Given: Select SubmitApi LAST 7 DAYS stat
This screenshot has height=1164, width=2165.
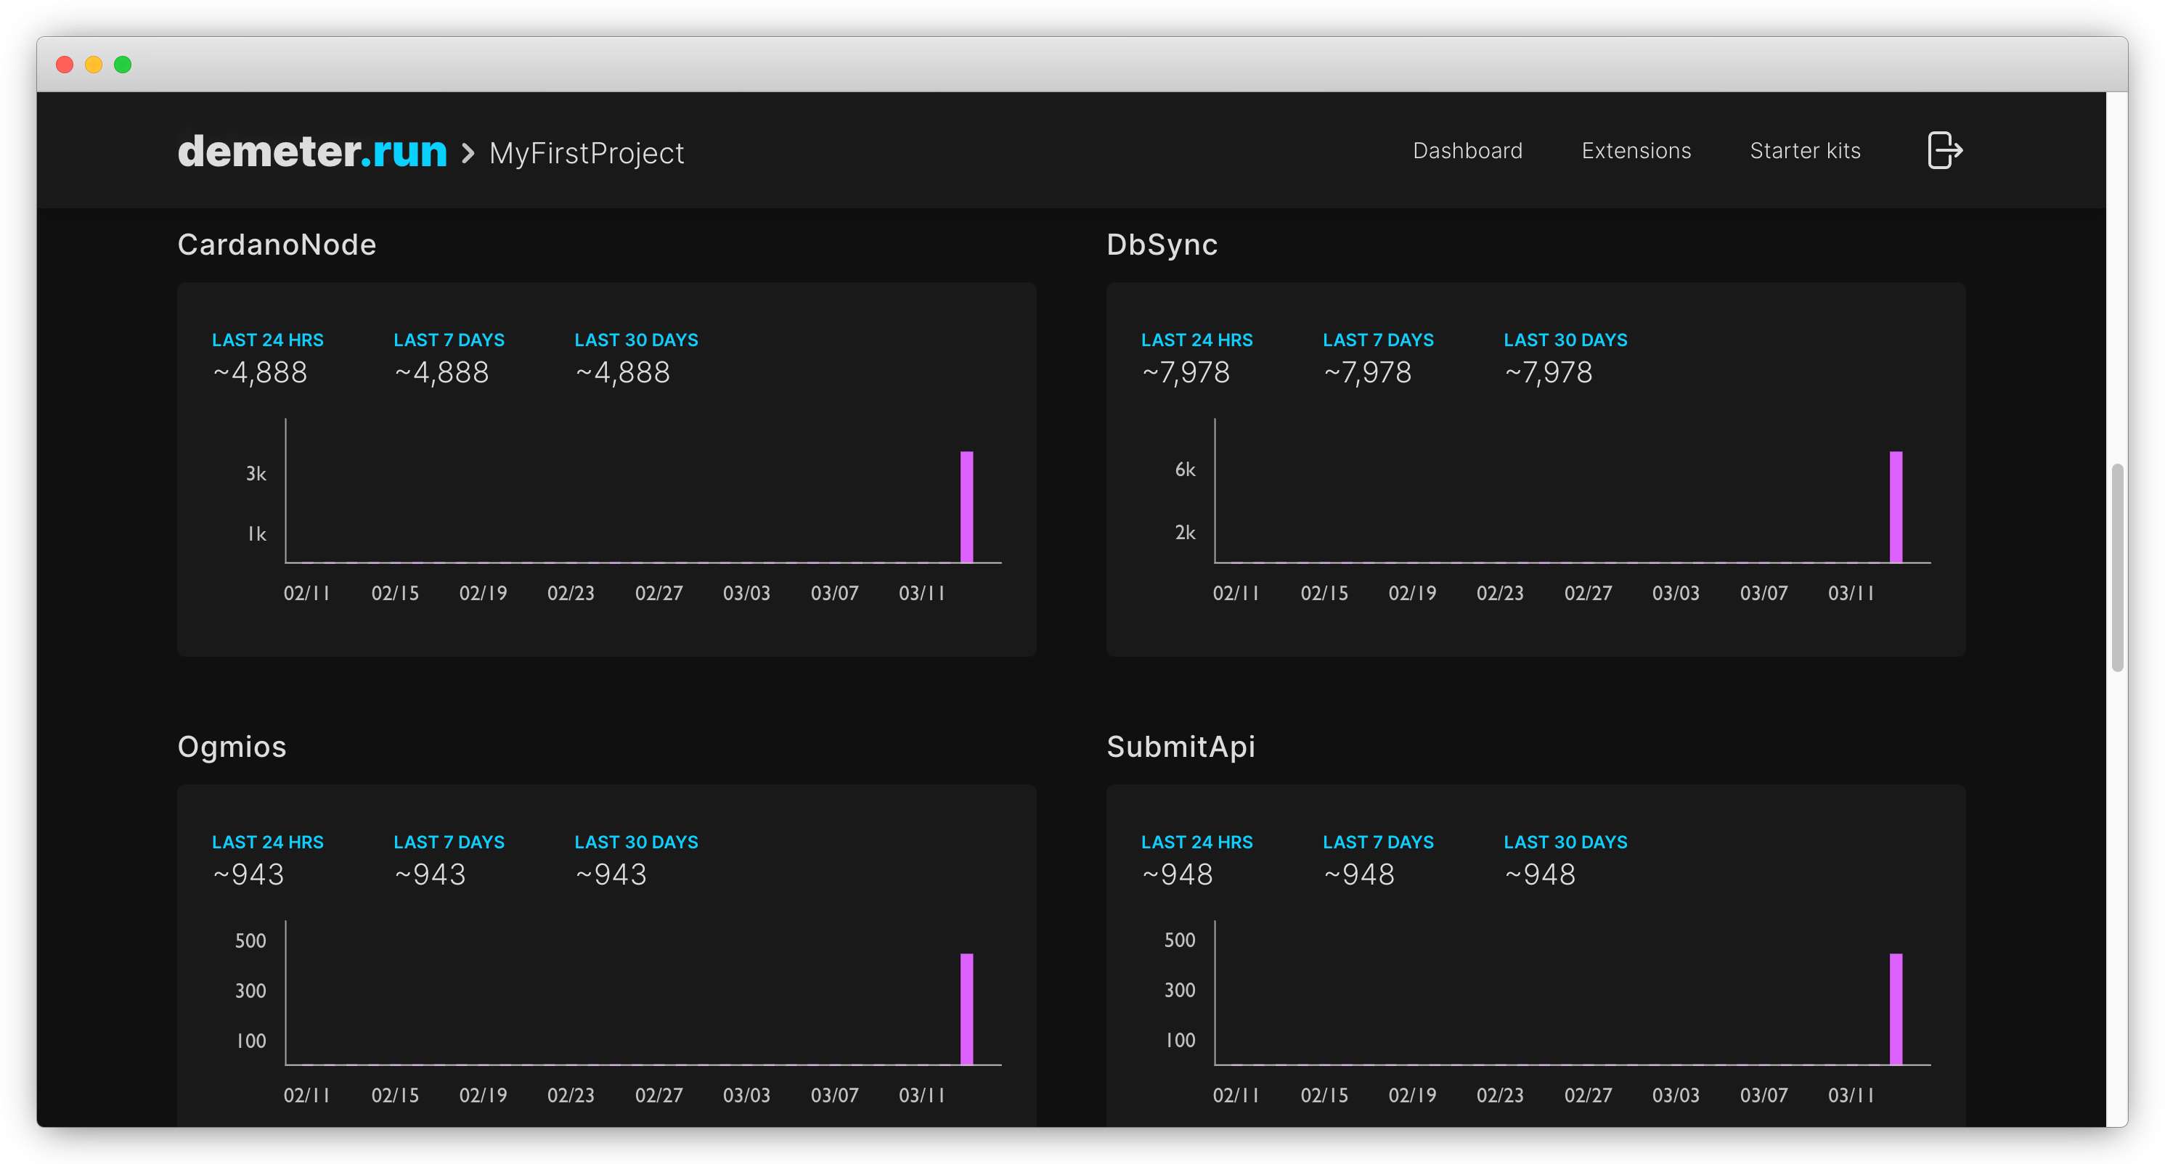Looking at the screenshot, I should click(1378, 860).
